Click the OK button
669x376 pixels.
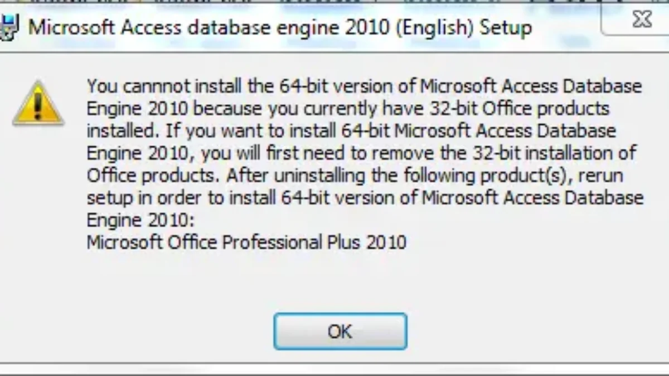point(340,331)
